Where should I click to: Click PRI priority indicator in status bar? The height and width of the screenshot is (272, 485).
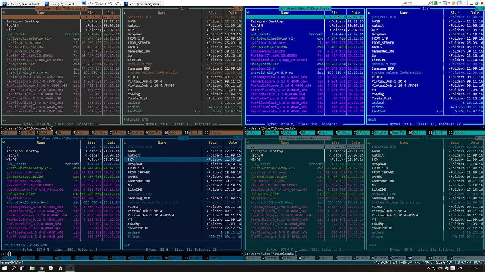tap(417, 263)
